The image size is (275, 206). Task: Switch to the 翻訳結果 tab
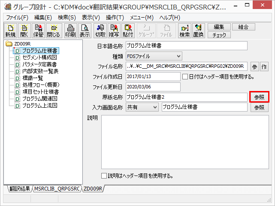[x=20, y=189]
